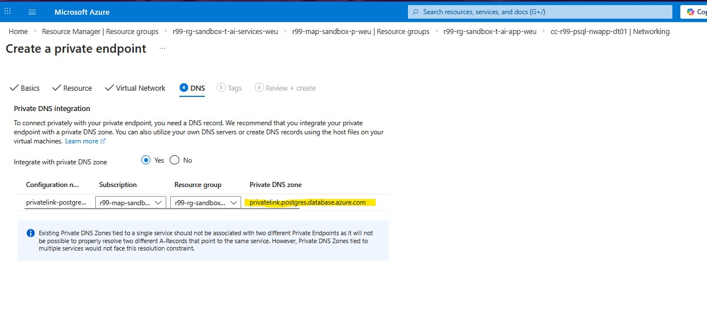Go to the Basics tab
This screenshot has width=707, height=314.
click(25, 88)
